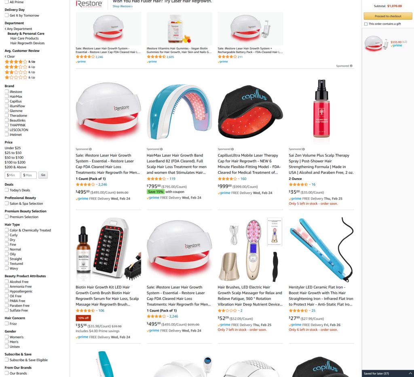Click the Sai Zen spray bottle image
Image resolution: width=414 pixels, height=377 pixels.
pos(321,109)
